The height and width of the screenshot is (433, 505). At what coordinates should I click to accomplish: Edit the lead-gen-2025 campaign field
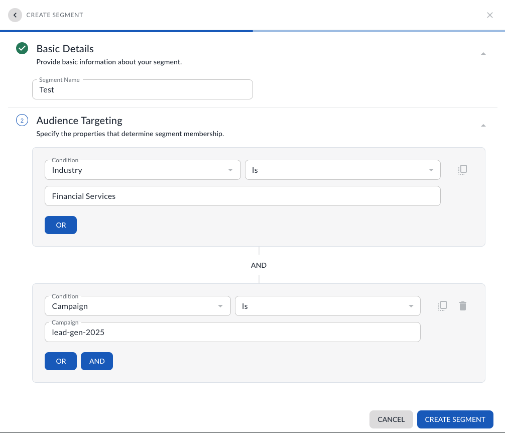232,332
